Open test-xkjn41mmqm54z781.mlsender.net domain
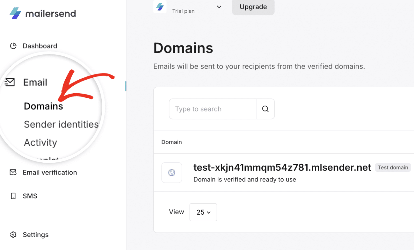 pyautogui.click(x=282, y=167)
